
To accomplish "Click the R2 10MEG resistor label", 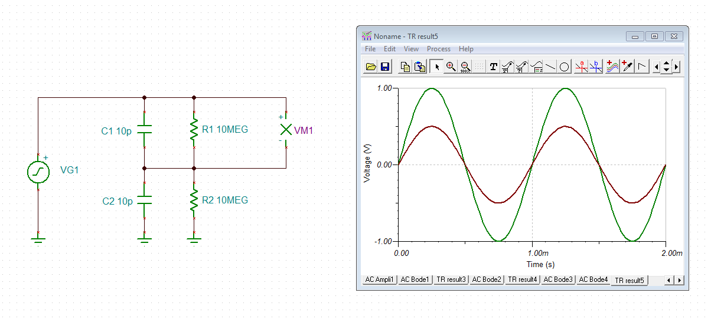I will (225, 200).
